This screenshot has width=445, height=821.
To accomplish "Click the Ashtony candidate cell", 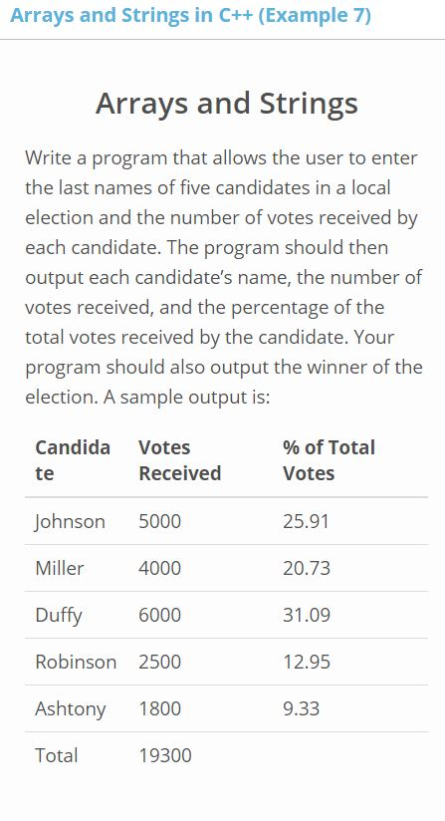I will (x=71, y=709).
